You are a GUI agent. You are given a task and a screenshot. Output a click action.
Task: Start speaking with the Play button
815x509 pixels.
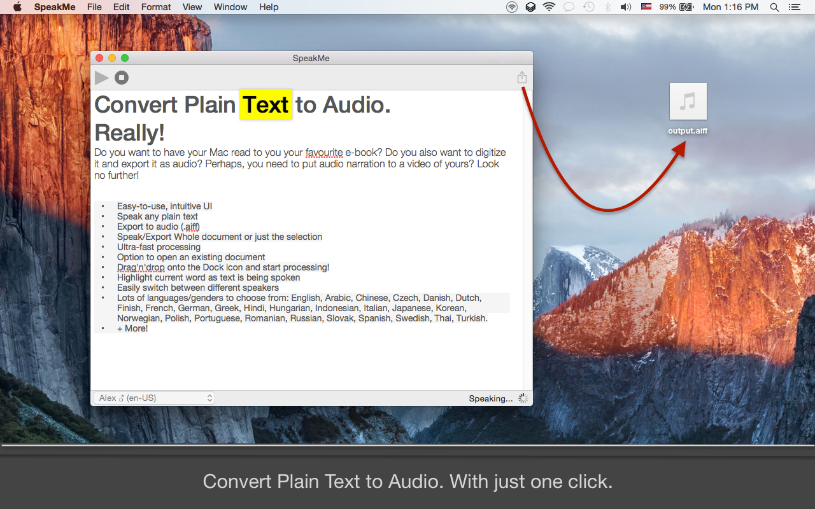point(102,78)
